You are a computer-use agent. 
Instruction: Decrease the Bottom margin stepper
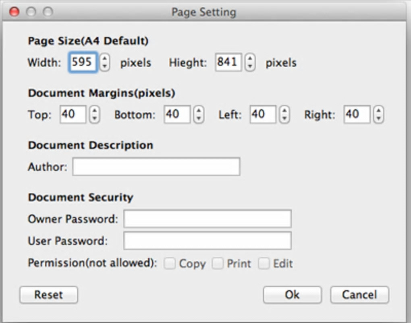click(x=199, y=118)
